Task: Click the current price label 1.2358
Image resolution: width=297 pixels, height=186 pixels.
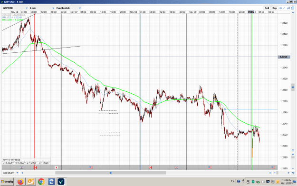Action: 284,57
